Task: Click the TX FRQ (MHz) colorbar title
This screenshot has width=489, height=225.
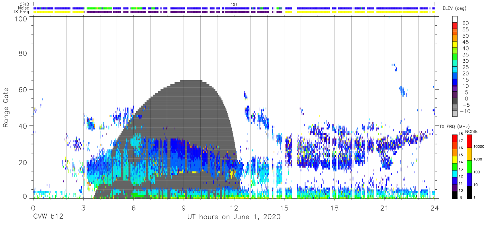Action: pos(454,126)
